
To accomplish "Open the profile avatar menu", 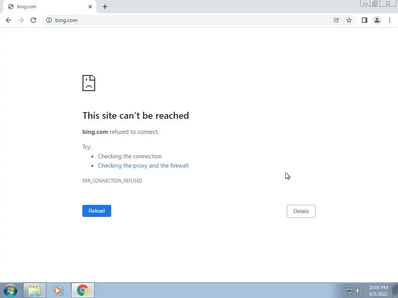I will 377,20.
